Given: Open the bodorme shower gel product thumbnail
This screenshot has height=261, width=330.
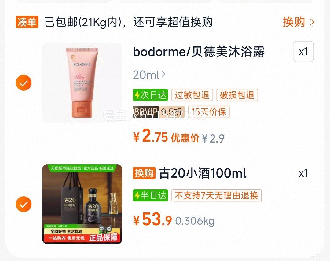Looking at the screenshot, I should click(82, 83).
